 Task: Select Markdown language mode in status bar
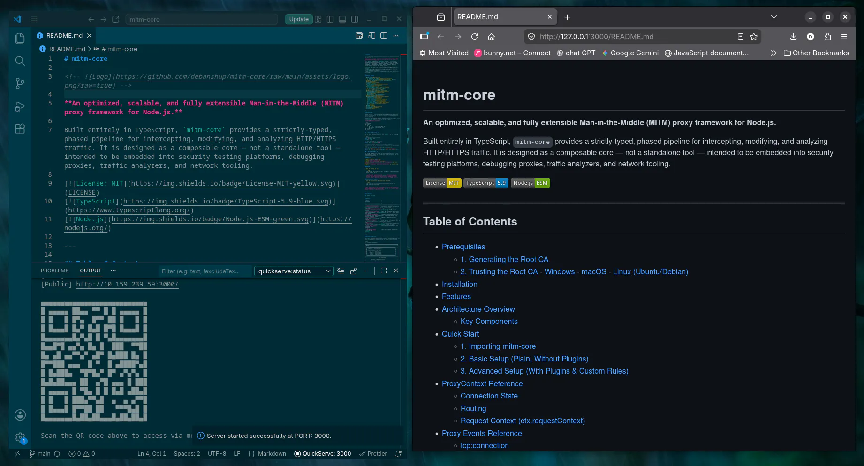click(x=272, y=453)
